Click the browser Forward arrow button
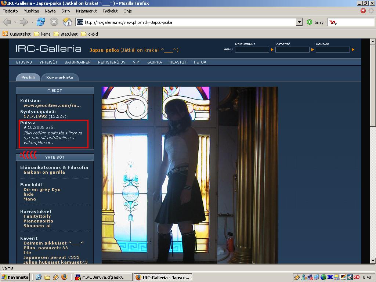 [24, 22]
